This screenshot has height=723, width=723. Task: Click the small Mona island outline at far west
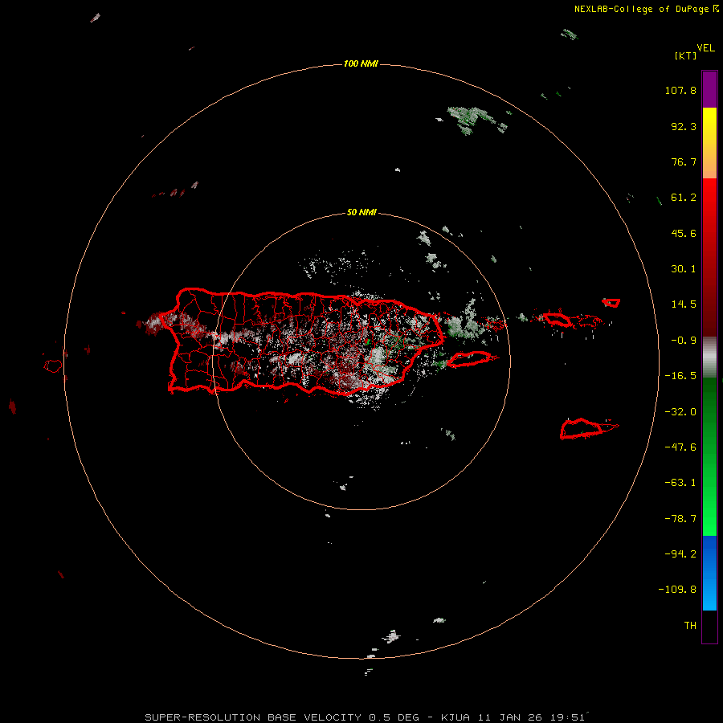52,366
